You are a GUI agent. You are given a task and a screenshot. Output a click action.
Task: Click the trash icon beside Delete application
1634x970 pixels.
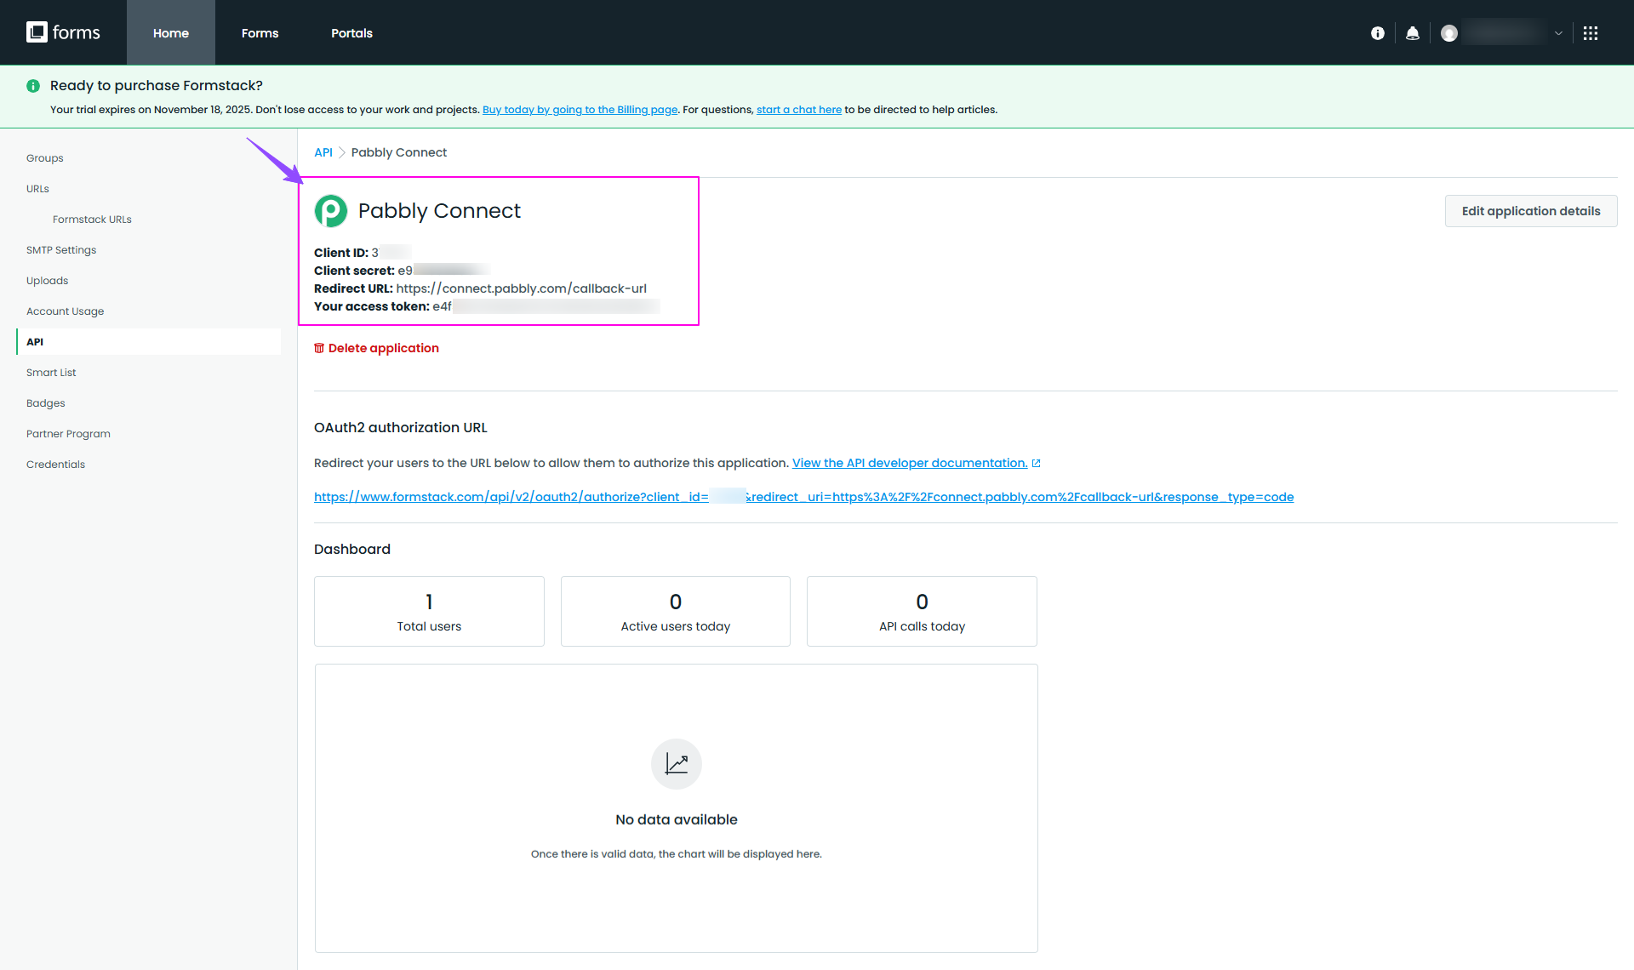pos(319,348)
